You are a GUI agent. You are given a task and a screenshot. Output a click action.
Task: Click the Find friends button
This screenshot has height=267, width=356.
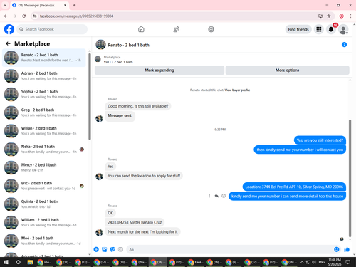pyautogui.click(x=298, y=29)
